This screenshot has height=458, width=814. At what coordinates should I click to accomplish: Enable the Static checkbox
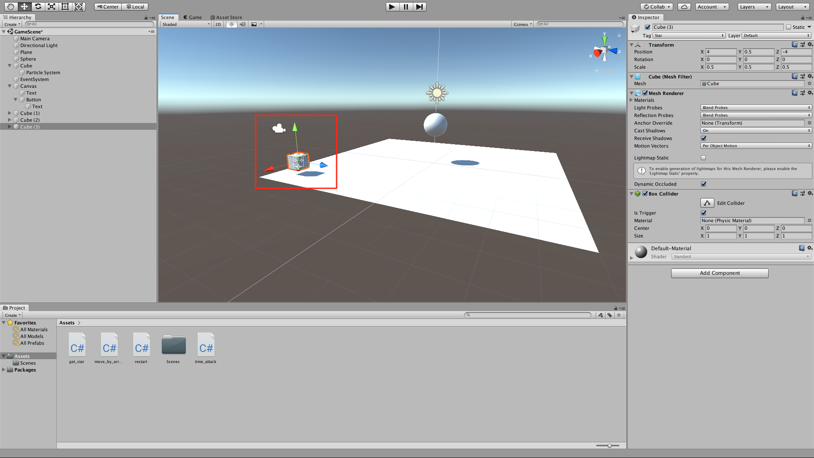[x=789, y=27]
